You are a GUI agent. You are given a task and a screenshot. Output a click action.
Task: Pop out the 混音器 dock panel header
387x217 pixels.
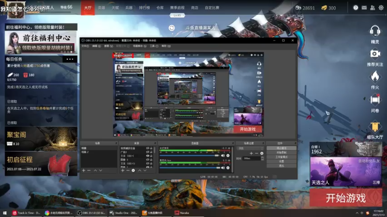click(233, 143)
